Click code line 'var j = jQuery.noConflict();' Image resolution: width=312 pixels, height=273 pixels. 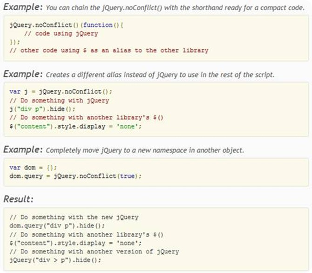[x=61, y=92]
